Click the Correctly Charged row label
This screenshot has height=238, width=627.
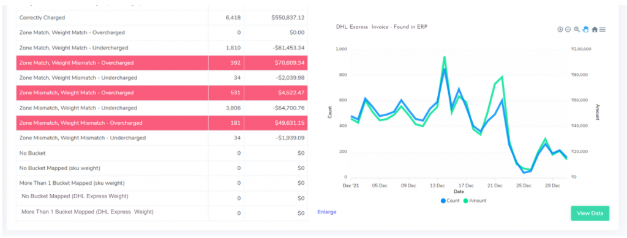pos(42,18)
